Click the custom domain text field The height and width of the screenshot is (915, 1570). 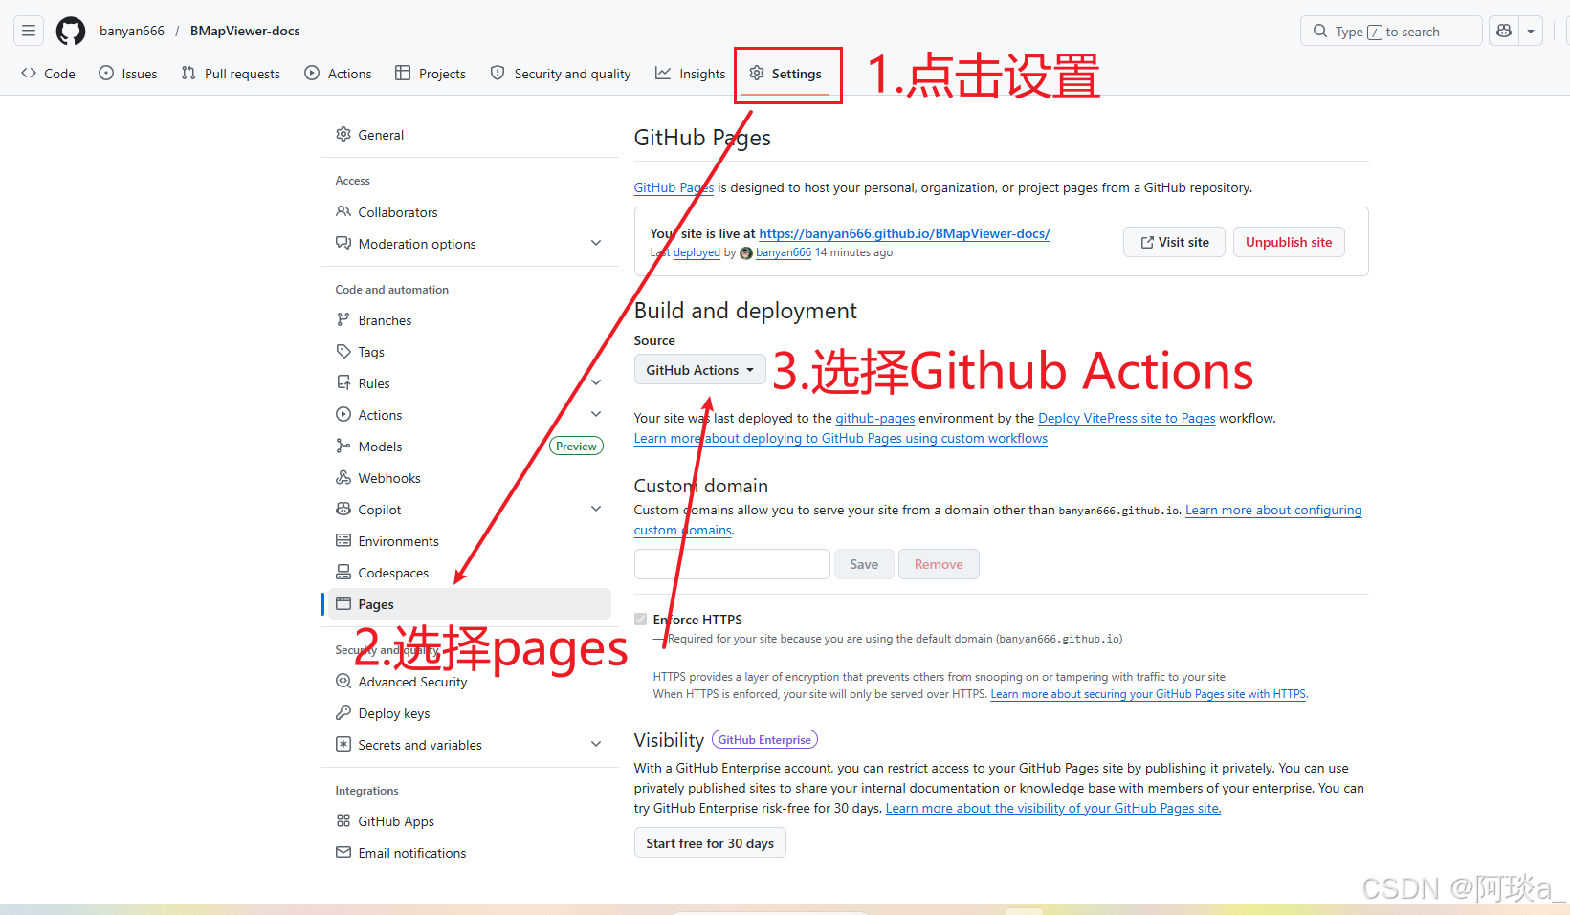pyautogui.click(x=732, y=564)
